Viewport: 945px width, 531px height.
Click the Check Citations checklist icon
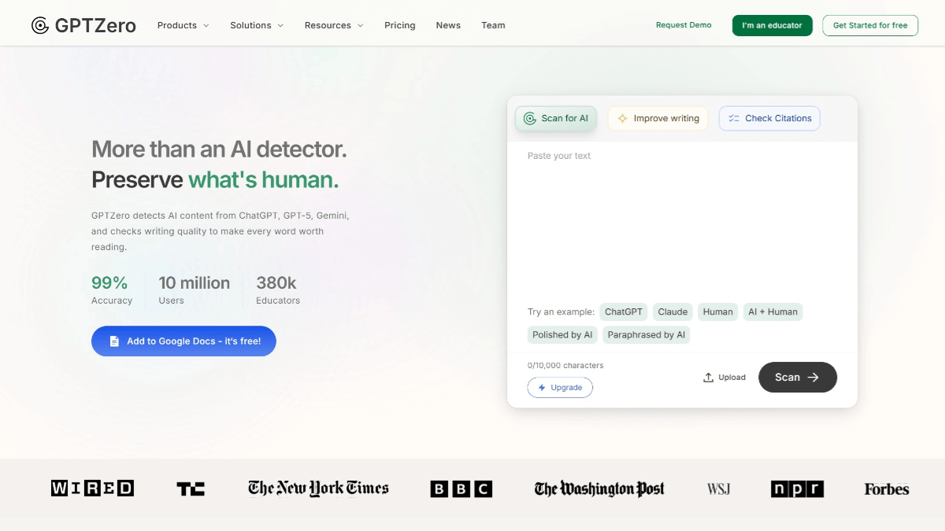tap(734, 119)
